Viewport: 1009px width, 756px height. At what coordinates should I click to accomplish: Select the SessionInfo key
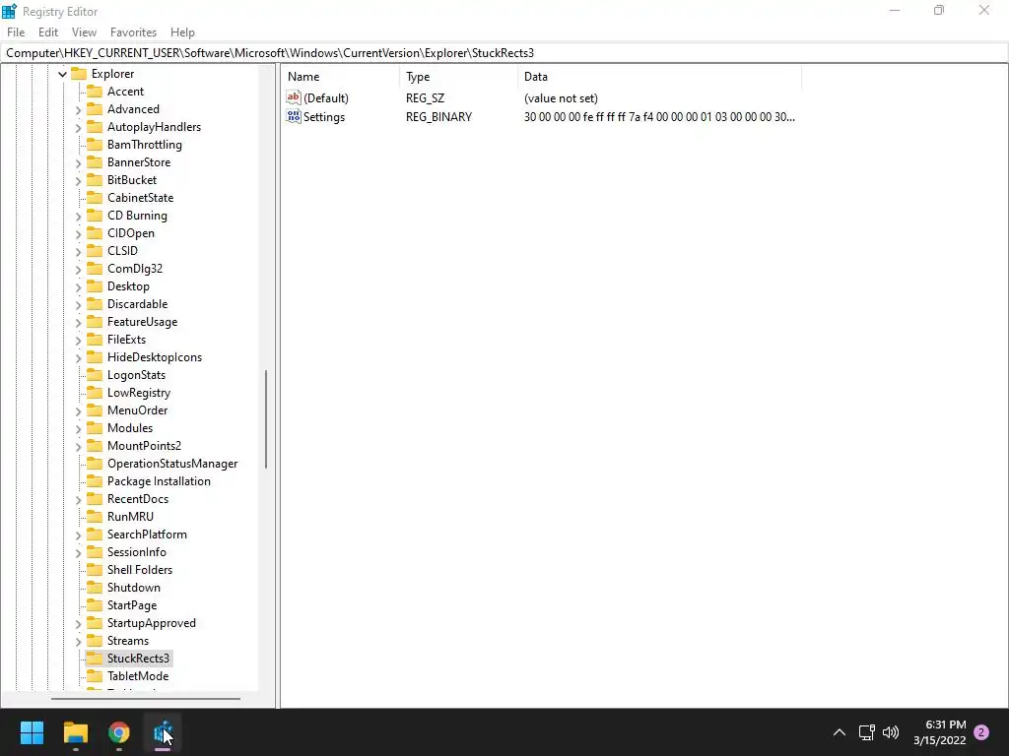pos(136,552)
